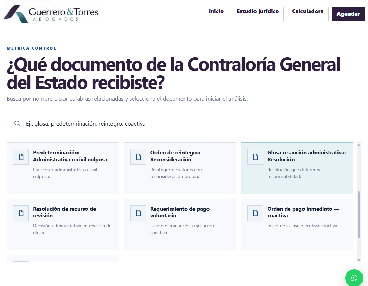The height and width of the screenshot is (286, 368).
Task: Click 'Inicio de la fase ejecutiva coactiva.' text
Action: [x=303, y=226]
